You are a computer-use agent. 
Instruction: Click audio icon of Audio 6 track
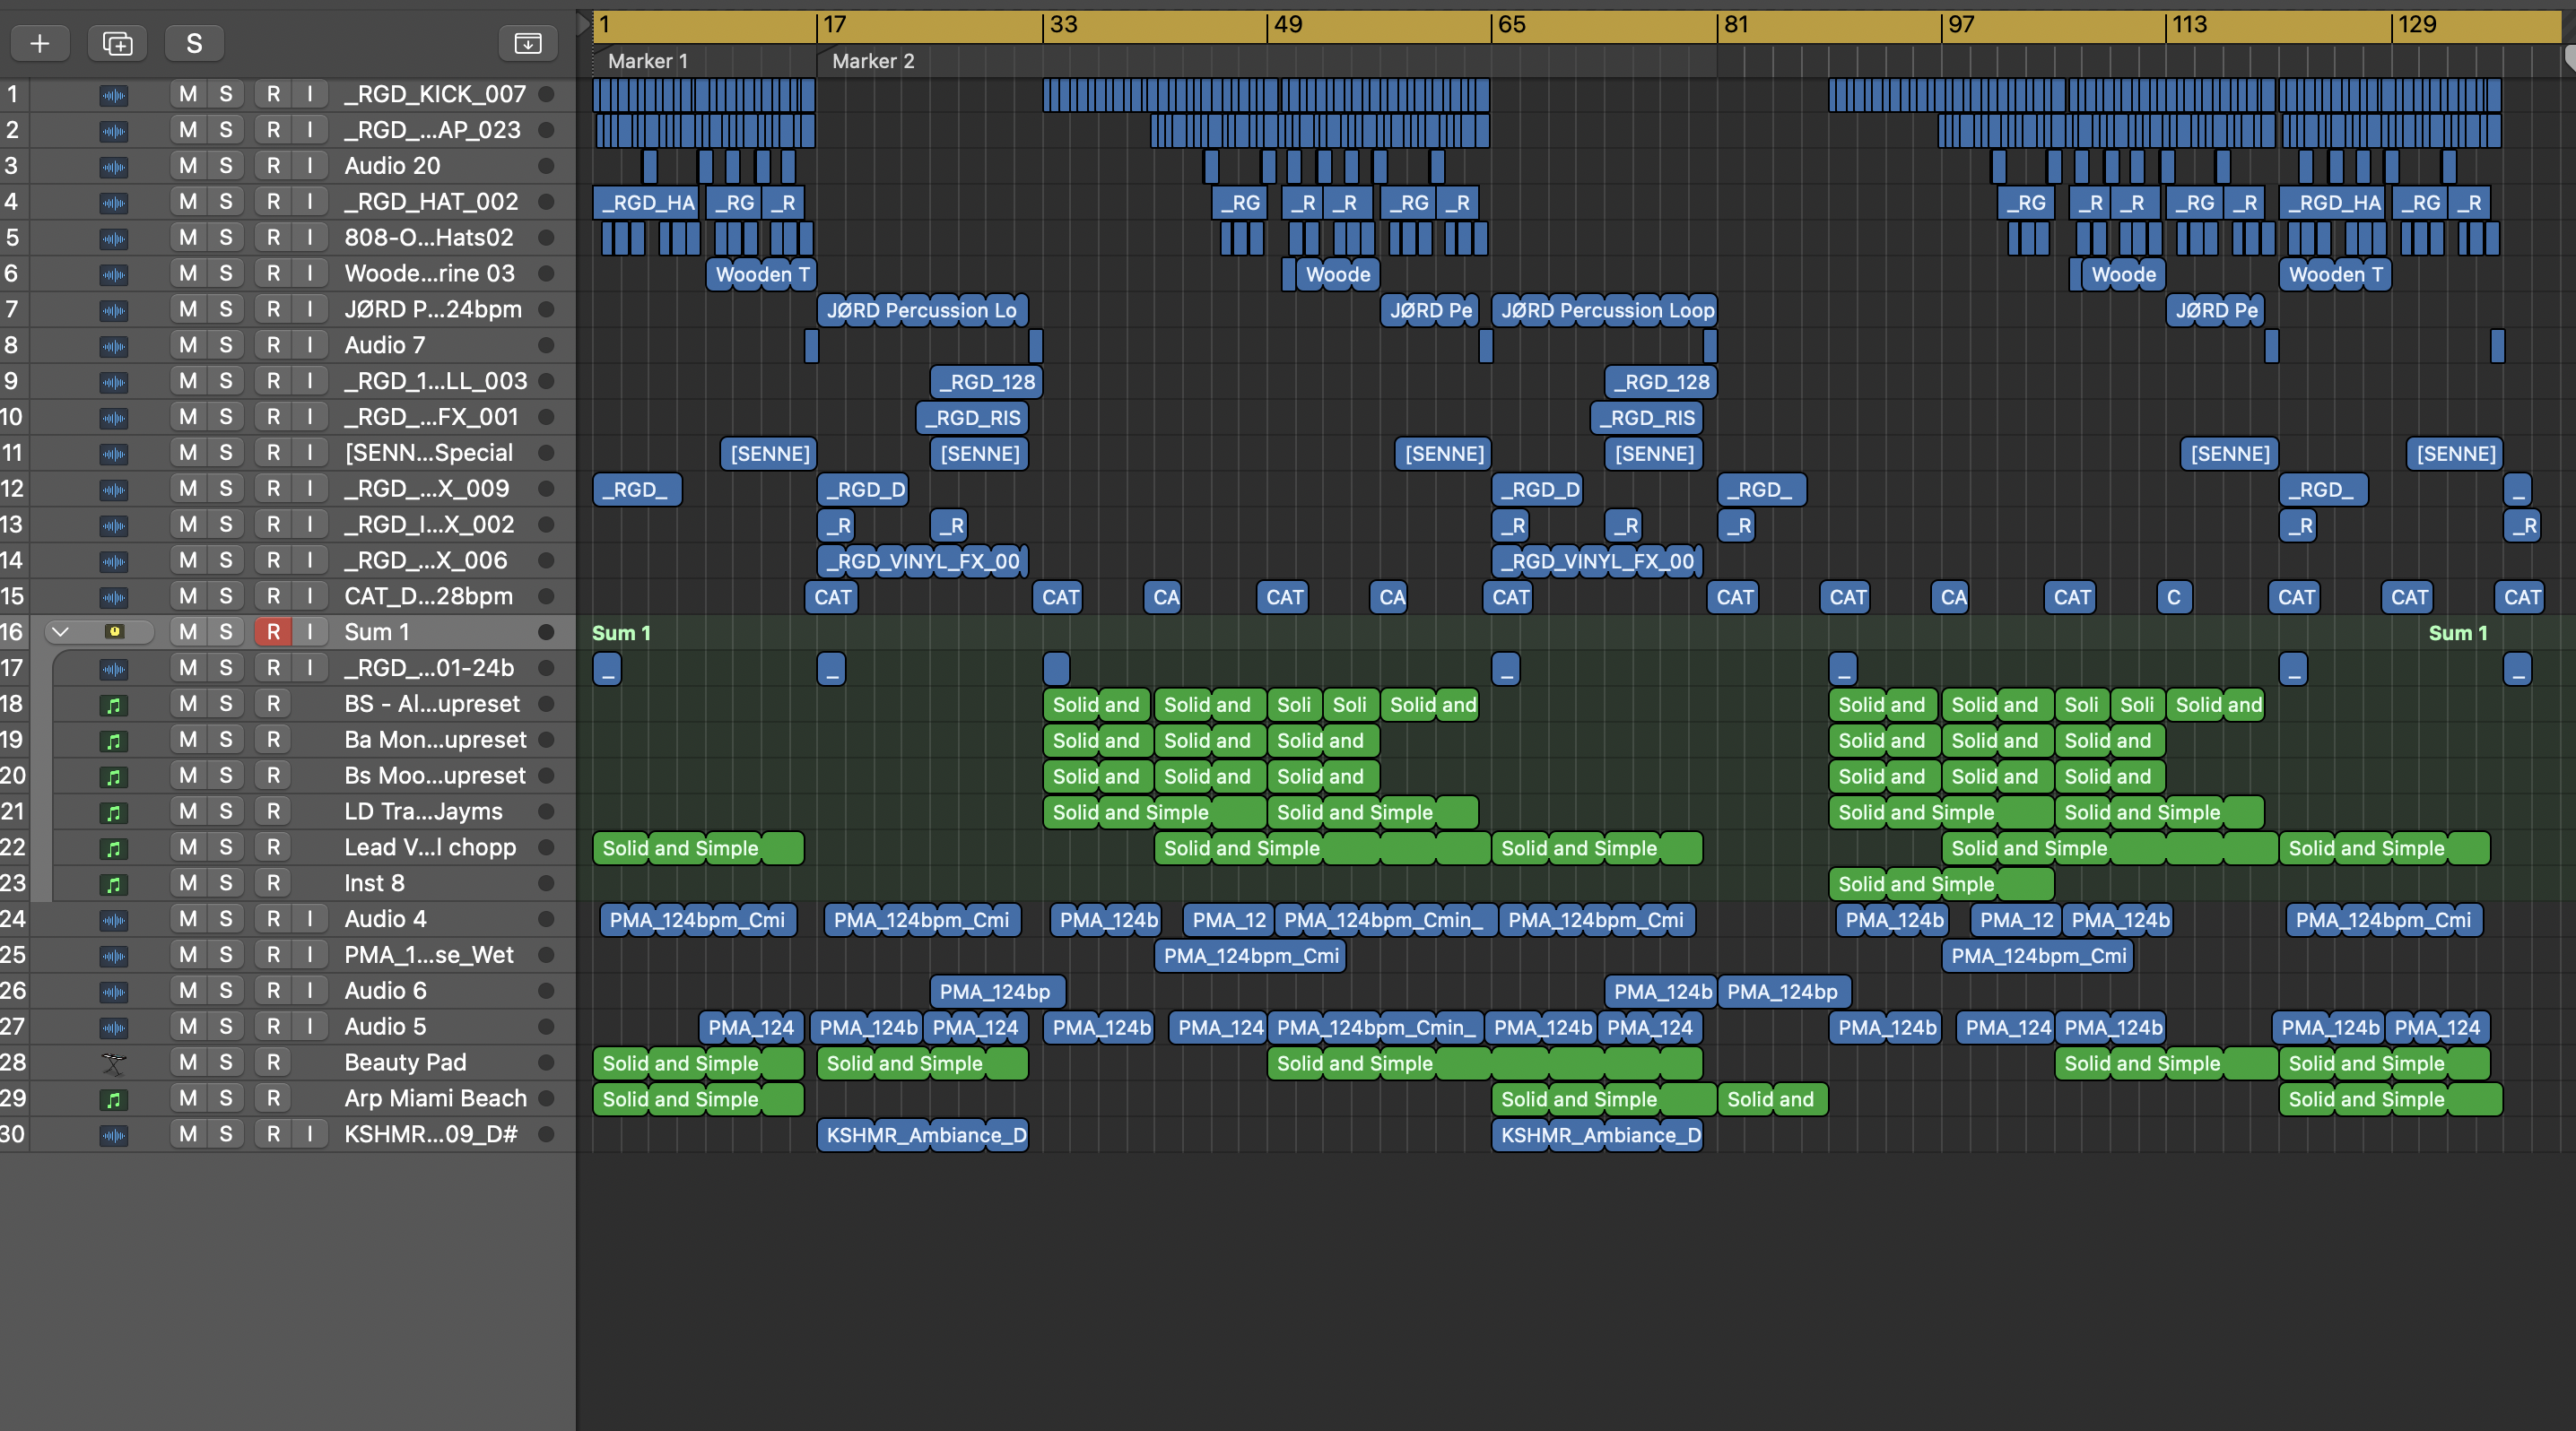114,993
